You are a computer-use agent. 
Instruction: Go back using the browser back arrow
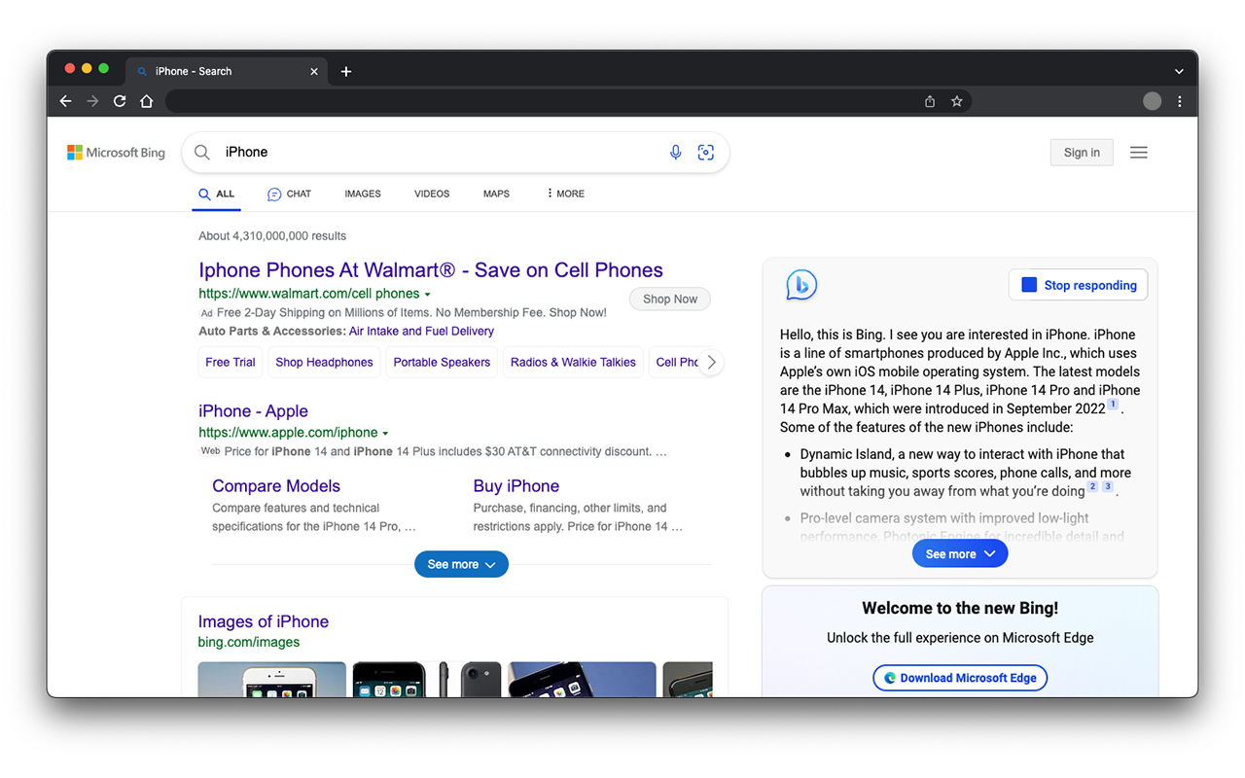click(x=65, y=100)
